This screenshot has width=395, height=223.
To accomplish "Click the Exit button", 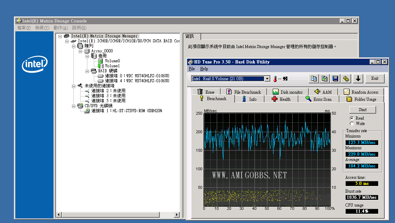I will click(375, 78).
